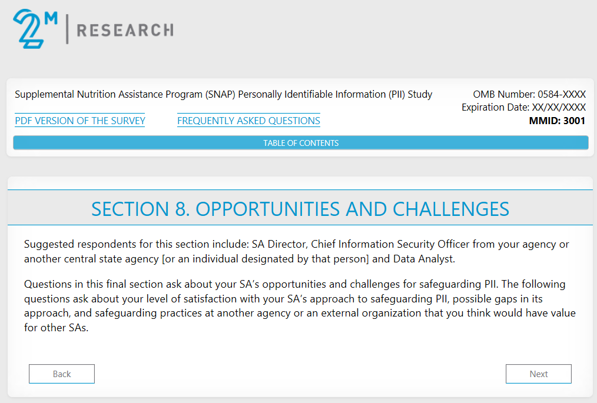
Task: Click the OMB Number 0584-XXXX text
Action: [529, 94]
